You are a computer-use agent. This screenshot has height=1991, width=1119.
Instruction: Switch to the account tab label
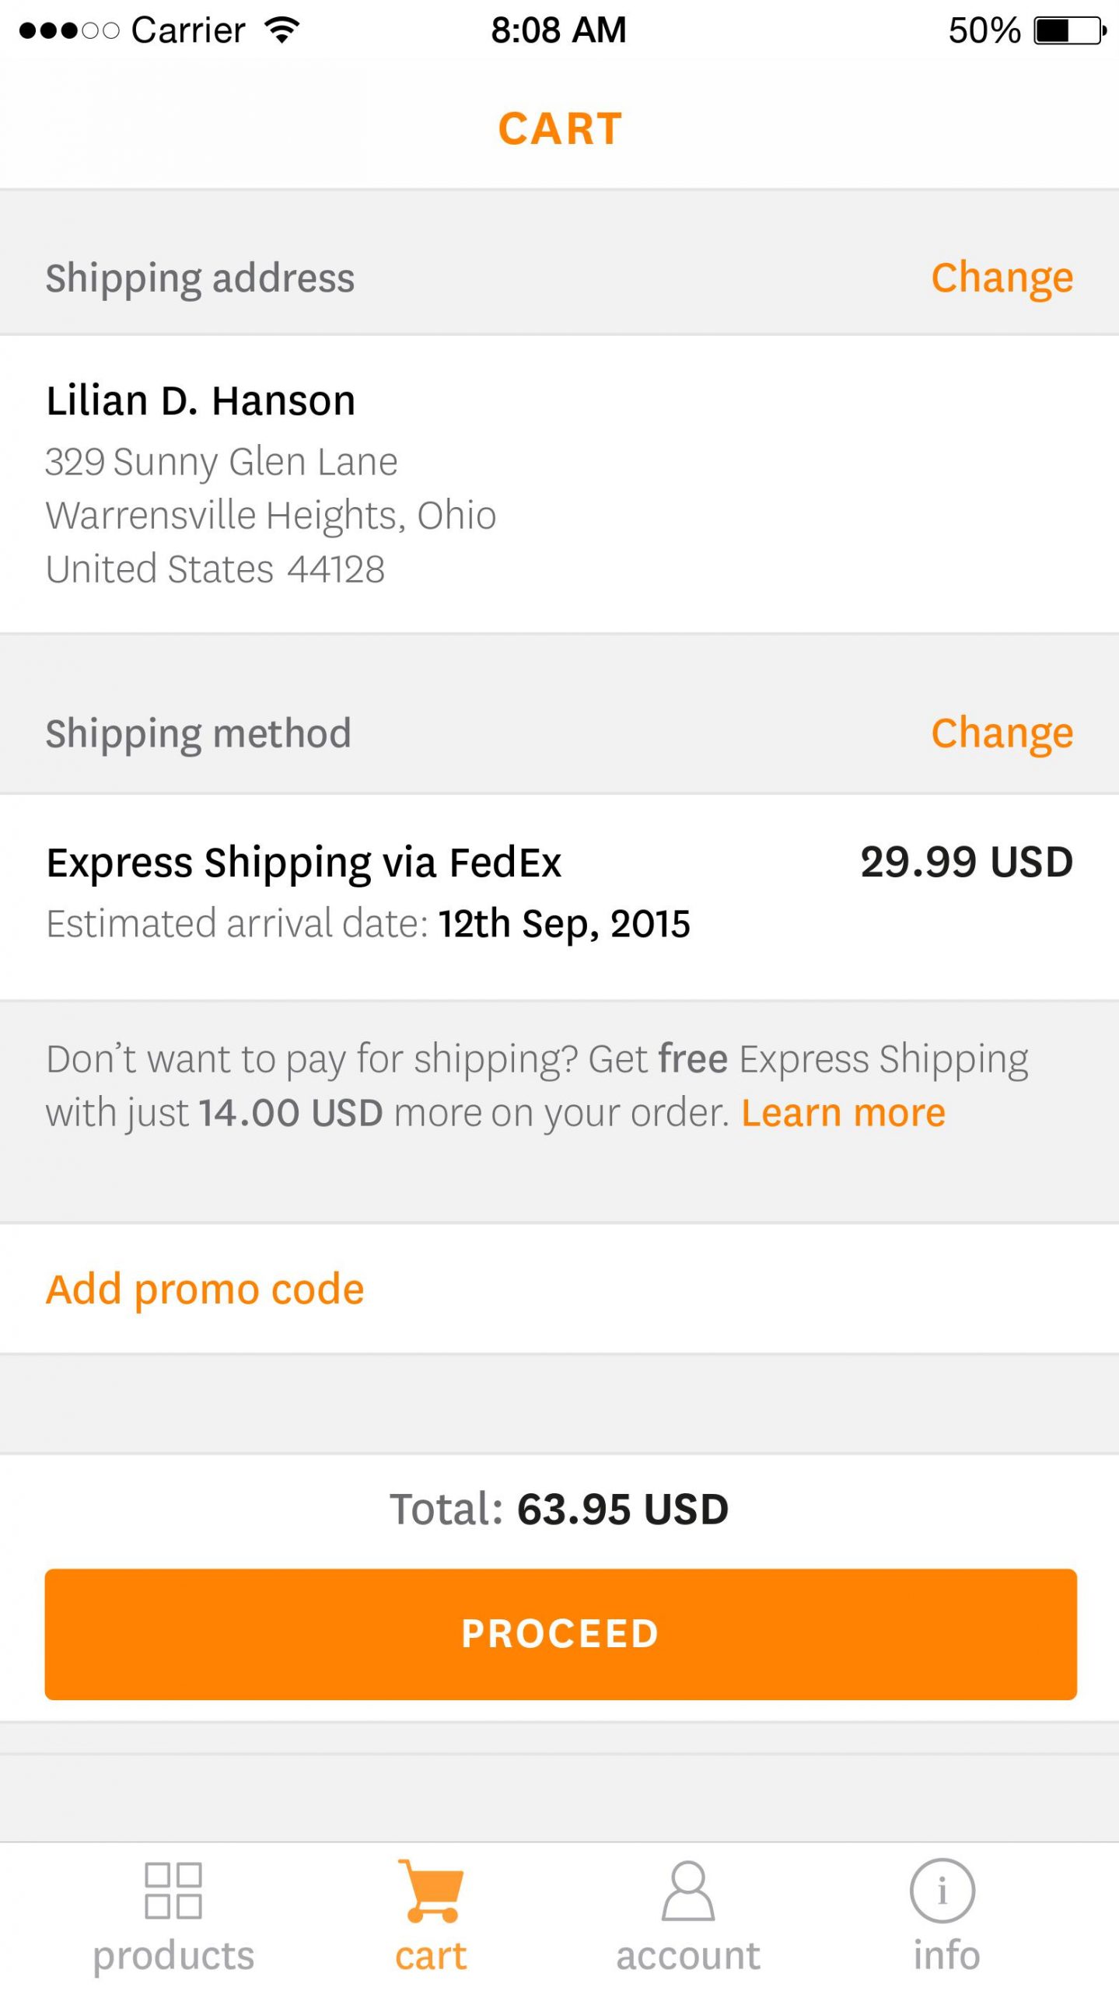pos(688,1954)
